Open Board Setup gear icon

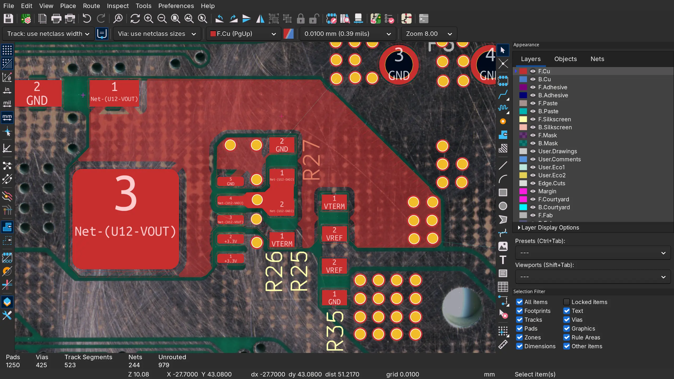point(26,19)
